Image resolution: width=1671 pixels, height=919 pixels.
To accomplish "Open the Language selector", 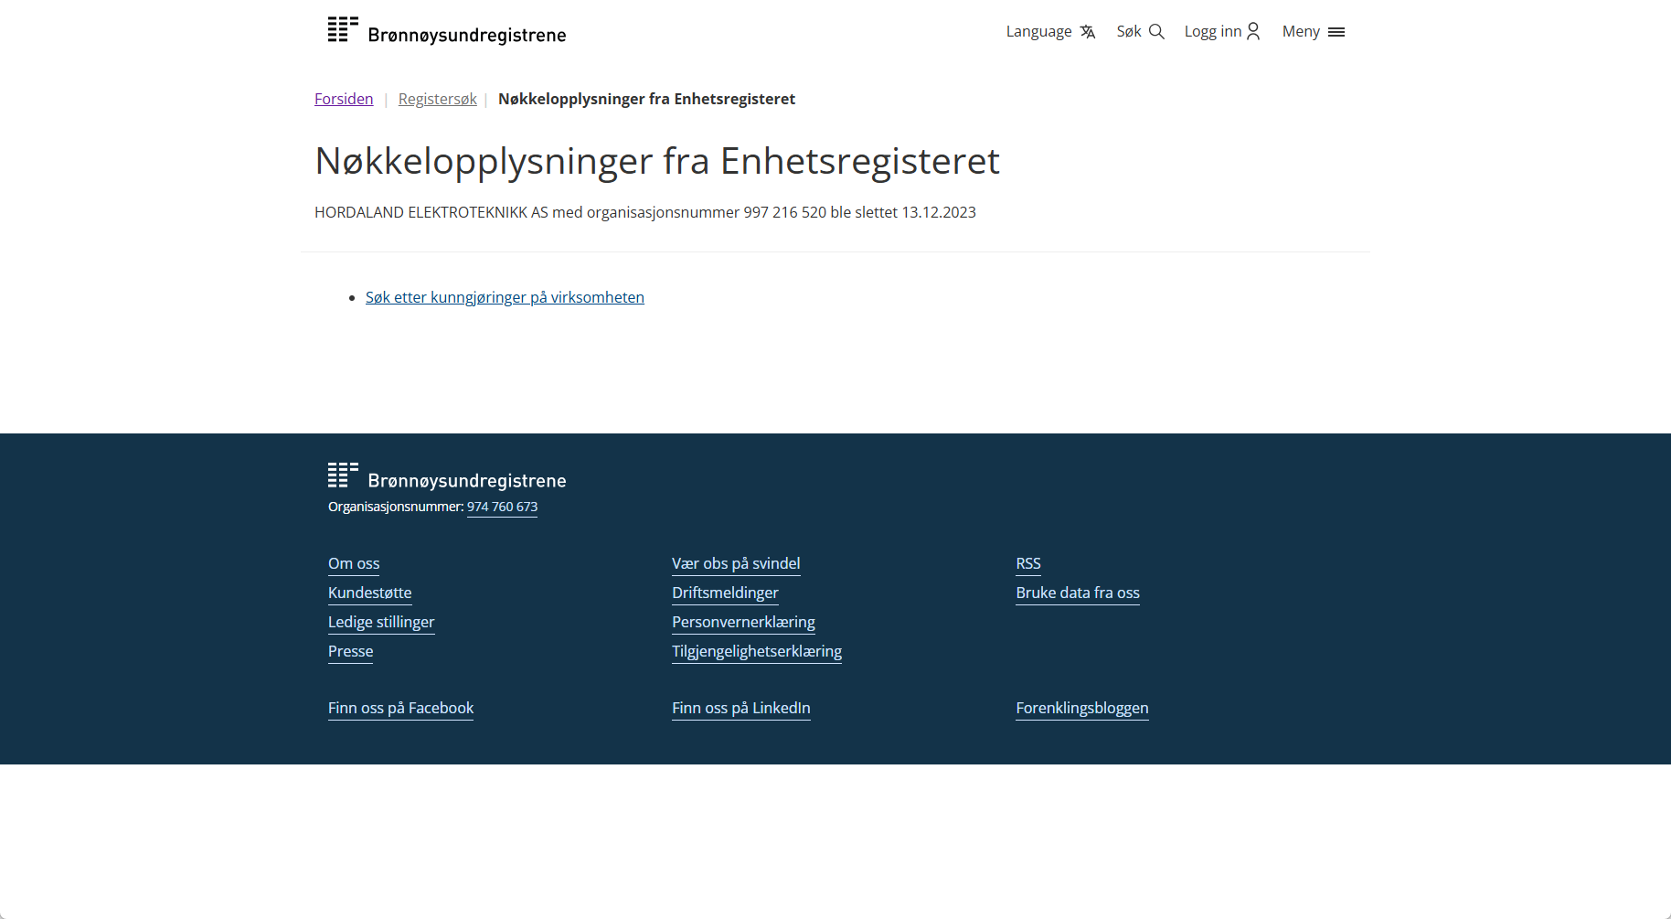I will 1050,32.
